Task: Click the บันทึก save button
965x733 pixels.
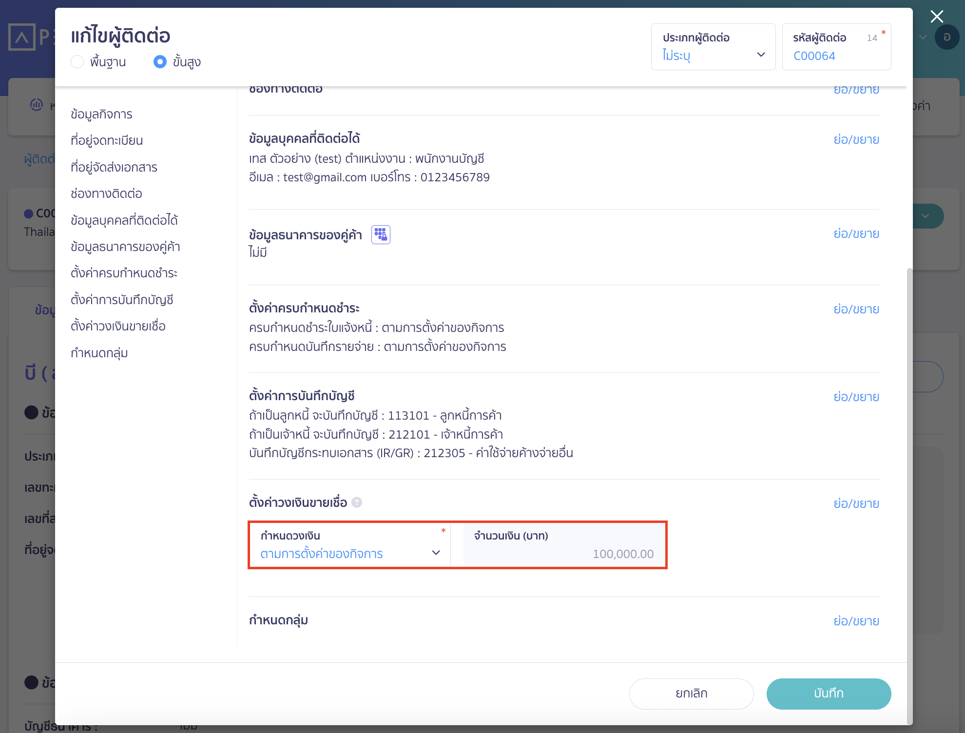Action: click(829, 694)
